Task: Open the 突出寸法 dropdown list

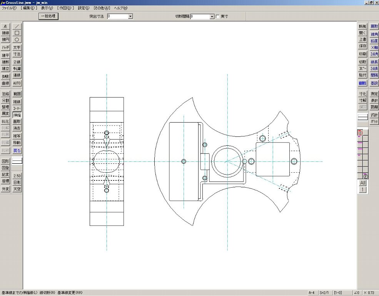Action: pyautogui.click(x=130, y=17)
